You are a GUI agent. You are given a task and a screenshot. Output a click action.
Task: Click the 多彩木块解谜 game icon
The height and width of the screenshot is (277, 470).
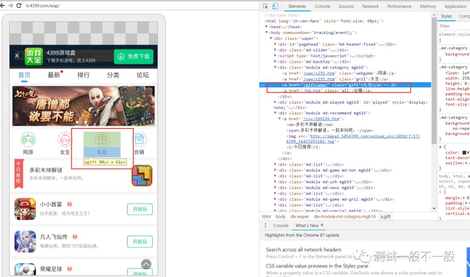[x=142, y=176]
